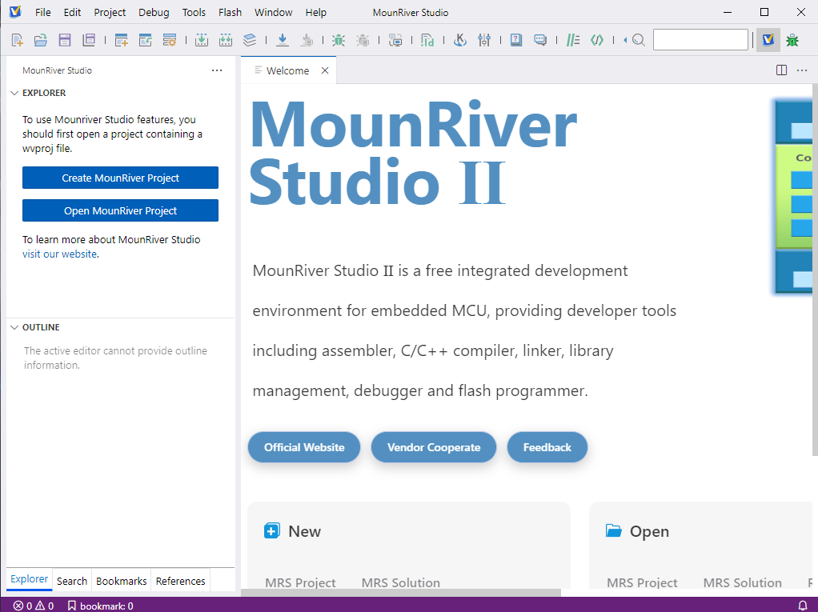Click the bookmark: 0 status bar entry

coord(100,606)
